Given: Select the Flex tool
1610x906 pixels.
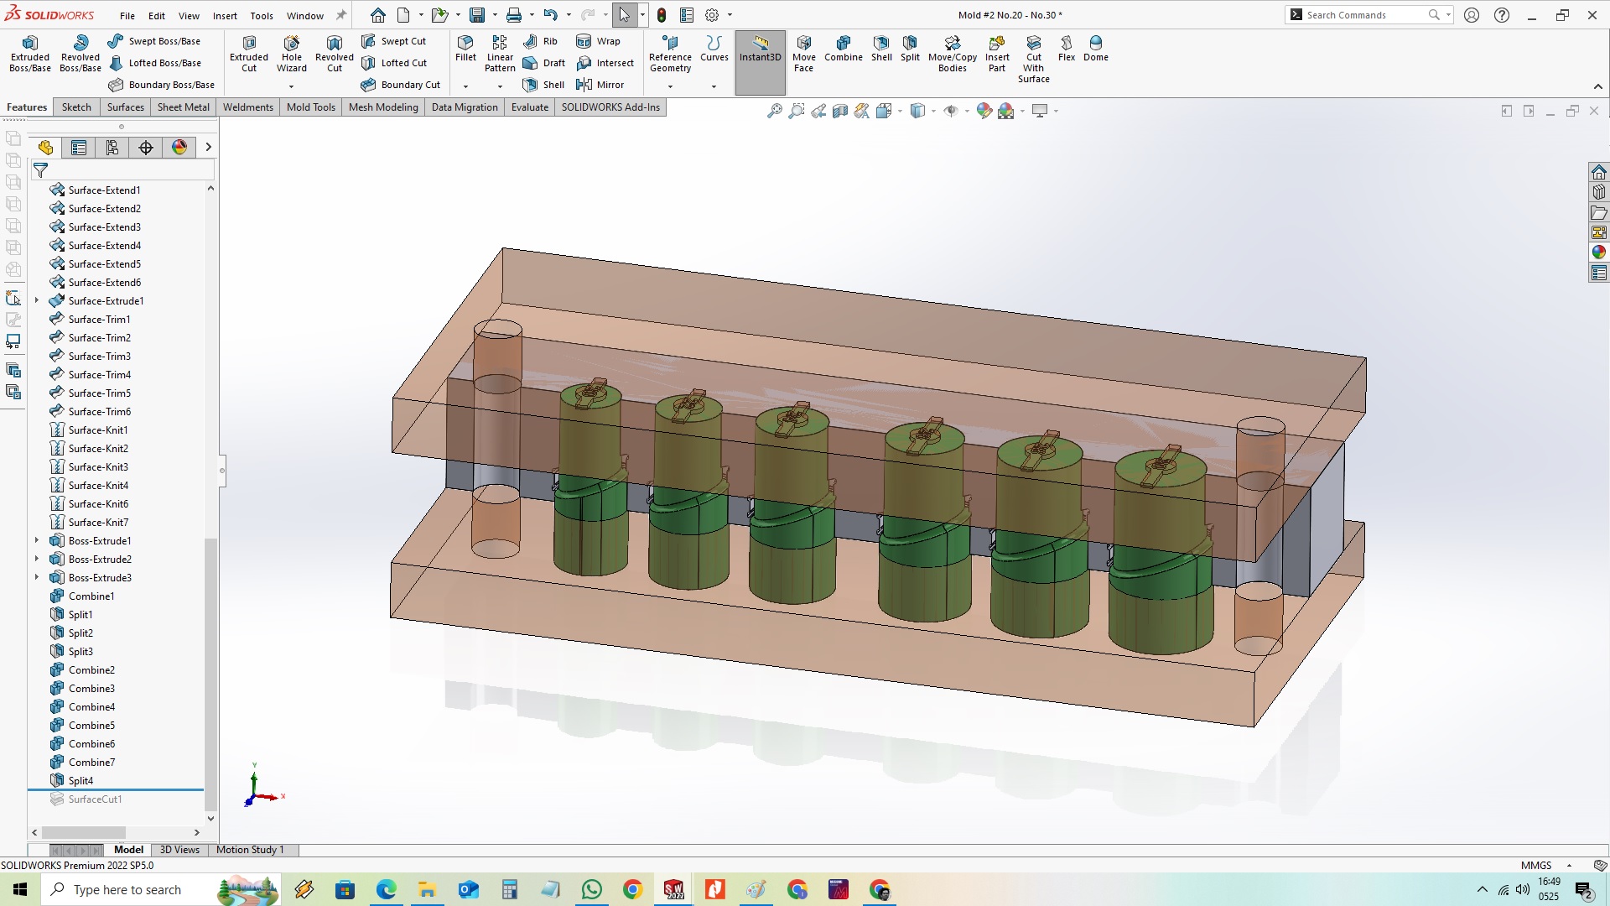Looking at the screenshot, I should point(1067,49).
